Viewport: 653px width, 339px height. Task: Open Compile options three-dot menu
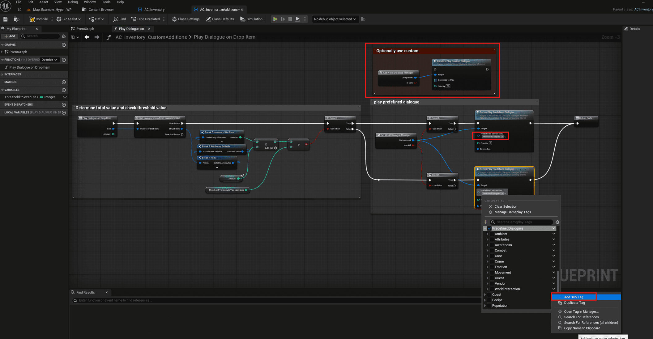tap(52, 19)
